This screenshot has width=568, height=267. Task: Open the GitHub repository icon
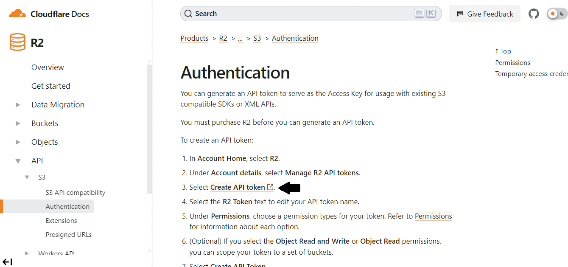tap(533, 13)
